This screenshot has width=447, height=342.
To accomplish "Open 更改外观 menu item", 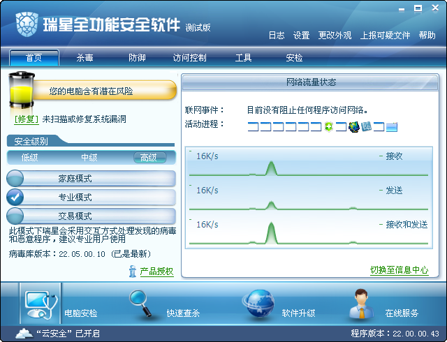I will pyautogui.click(x=335, y=36).
